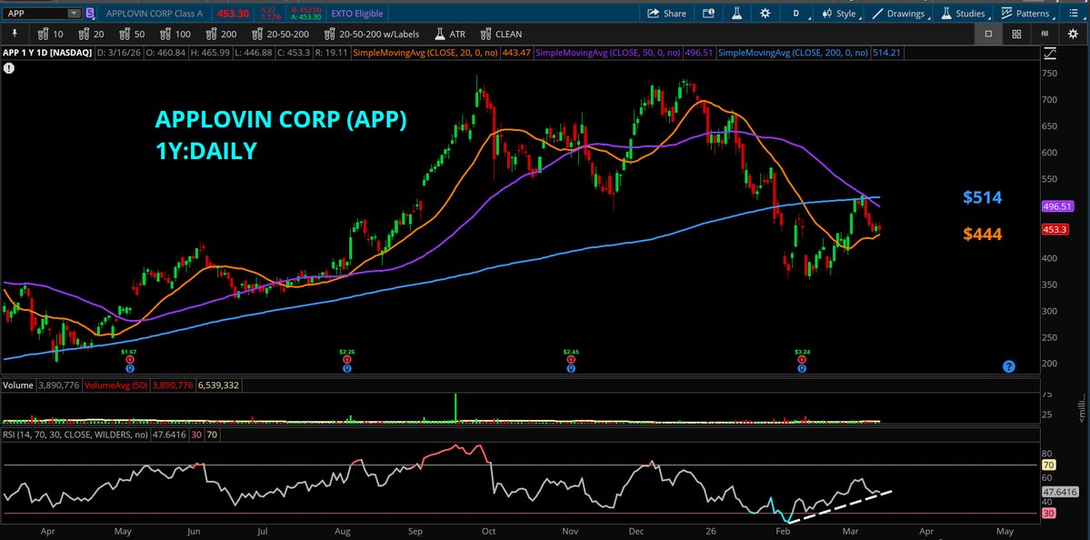The image size is (1090, 540).
Task: Select the four-square grid layout button
Action: pos(1016,34)
